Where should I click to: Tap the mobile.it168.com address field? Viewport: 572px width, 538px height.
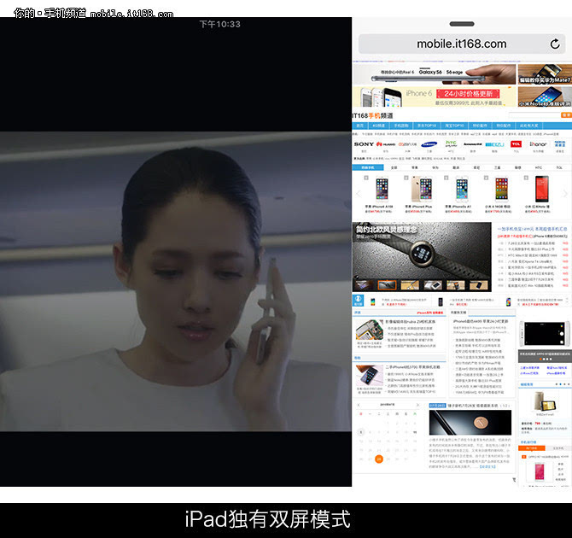click(x=462, y=44)
